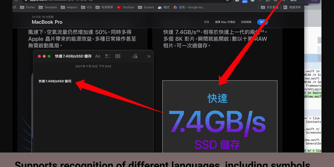Go to 選擇 Mac 的理由 tab
The image size is (334, 167).
[x=225, y=22]
